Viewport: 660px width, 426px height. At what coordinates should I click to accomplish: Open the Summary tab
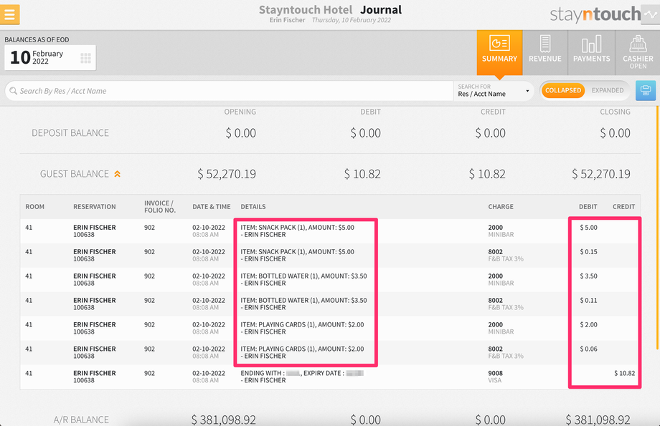499,52
